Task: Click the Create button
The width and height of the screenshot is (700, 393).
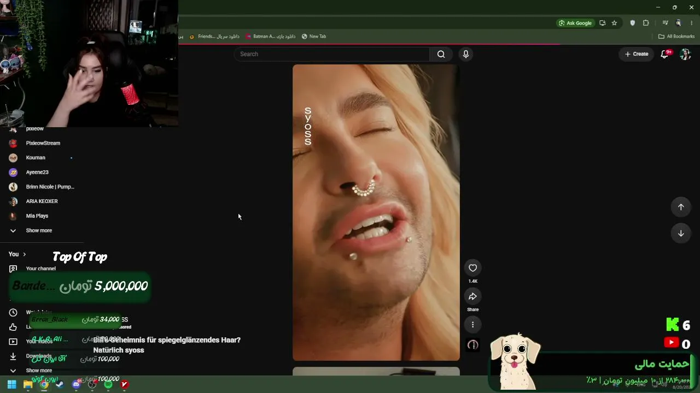Action: click(x=637, y=54)
